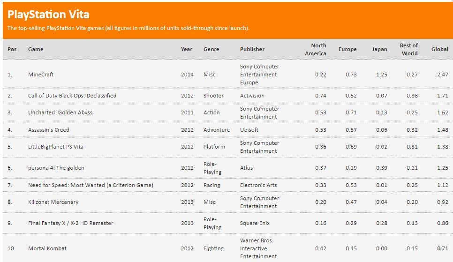The width and height of the screenshot is (453, 262).
Task: Select persona 4: The golden title
Action: [x=56, y=168]
